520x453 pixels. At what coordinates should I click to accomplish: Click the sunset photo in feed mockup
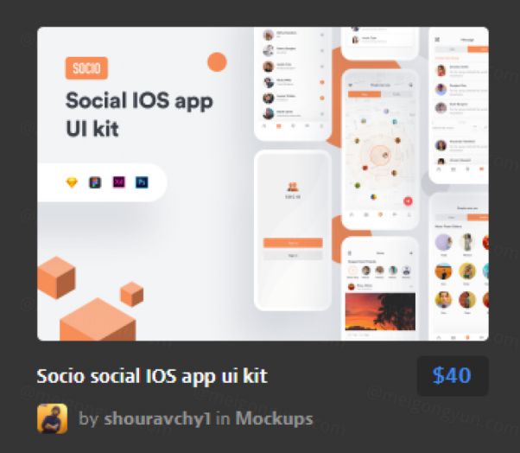(380, 311)
